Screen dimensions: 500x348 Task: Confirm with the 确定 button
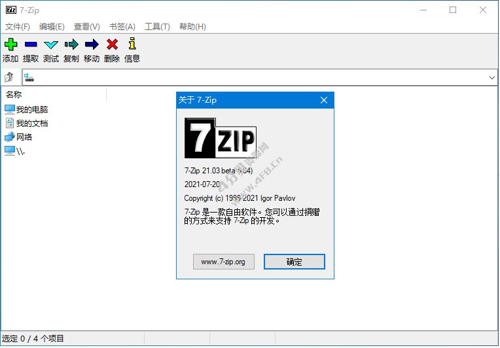pyautogui.click(x=295, y=262)
